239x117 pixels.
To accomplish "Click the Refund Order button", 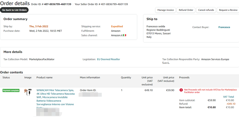I will 186,10.
